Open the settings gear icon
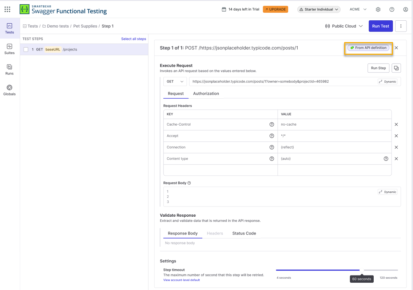Viewport: 413px width, 290px height. pos(378,9)
